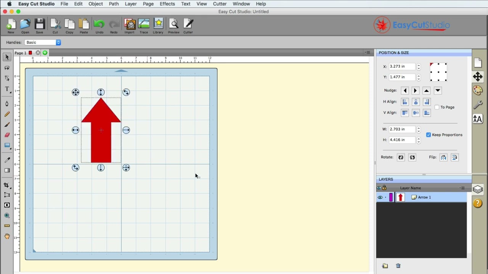
Task: Select the arrow Selection tool
Action: (x=7, y=57)
